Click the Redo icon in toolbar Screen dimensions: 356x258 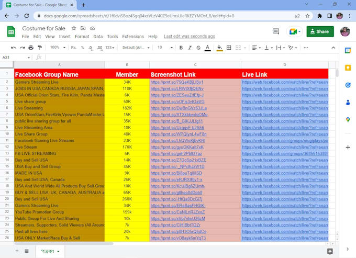click(22, 48)
